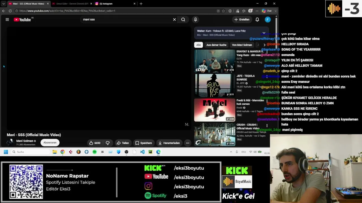Open options for the Fredd & Mäi video
This screenshot has height=203, width=362.
[267, 101]
